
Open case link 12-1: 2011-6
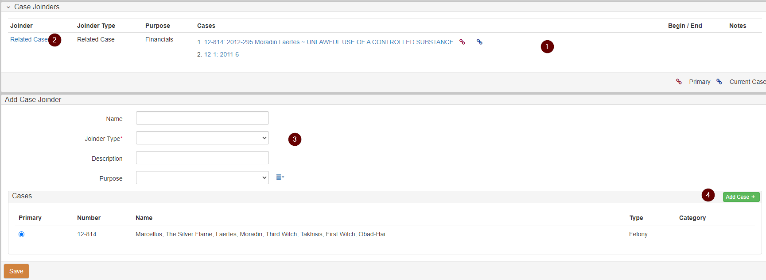(x=221, y=54)
